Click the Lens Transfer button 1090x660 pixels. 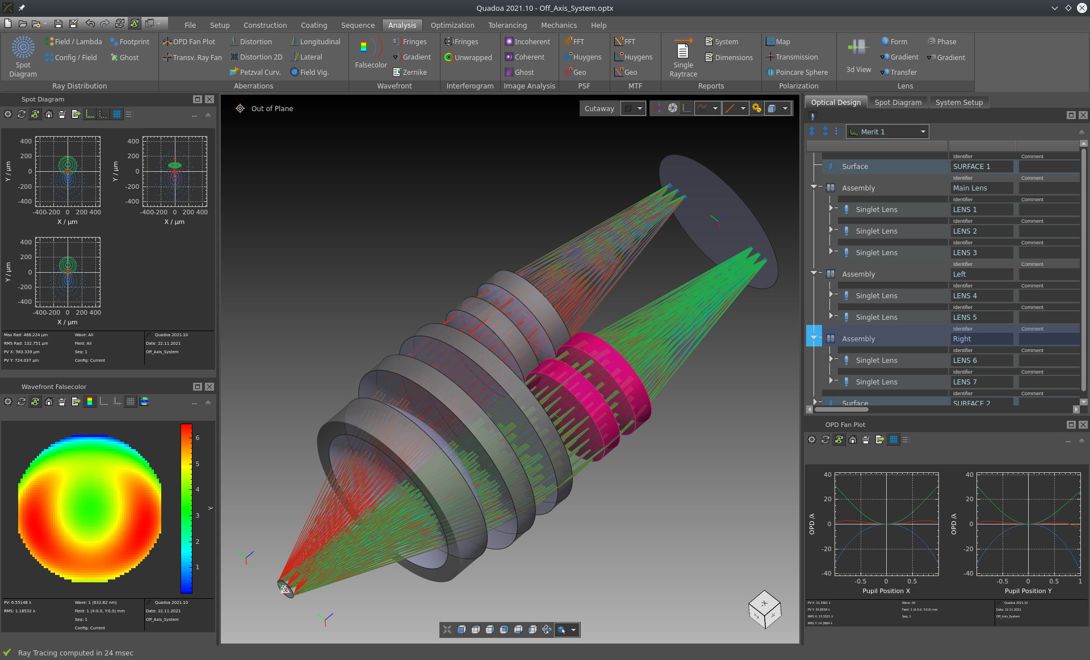tap(899, 72)
